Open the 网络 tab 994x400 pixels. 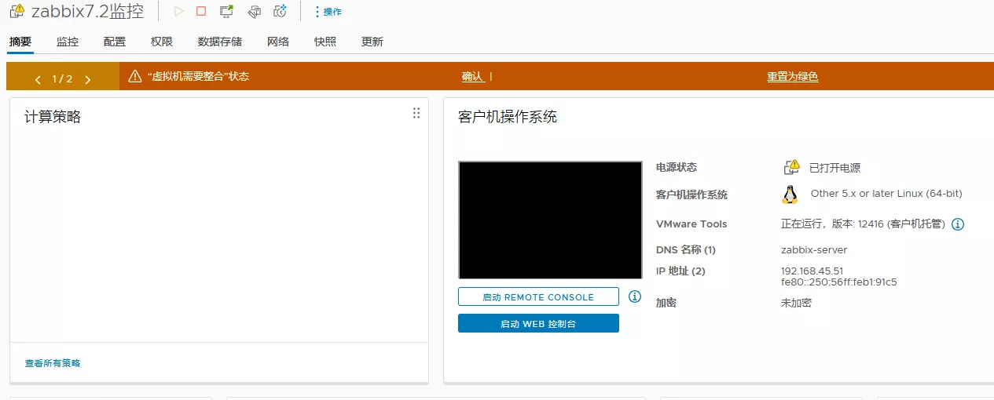278,42
